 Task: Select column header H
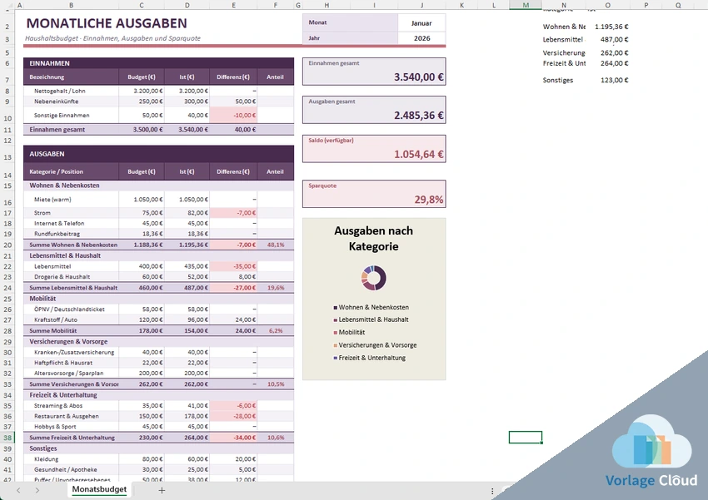327,5
